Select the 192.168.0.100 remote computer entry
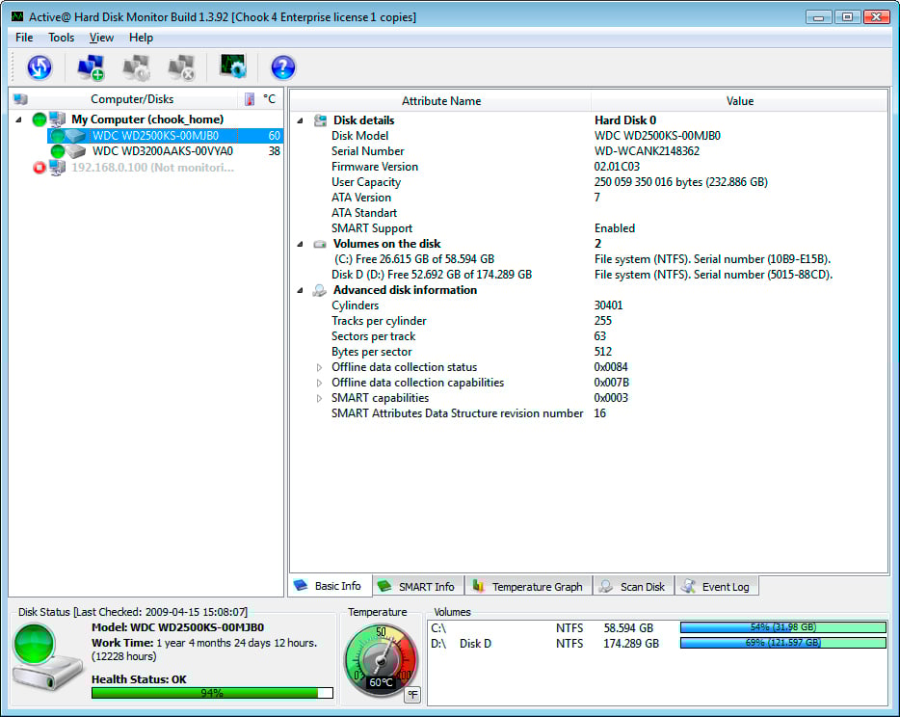 (152, 167)
